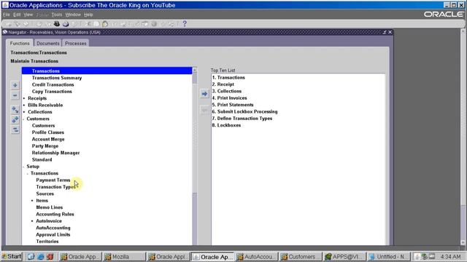Select Profile Classes under Customers
This screenshot has width=467, height=262.
(48, 132)
